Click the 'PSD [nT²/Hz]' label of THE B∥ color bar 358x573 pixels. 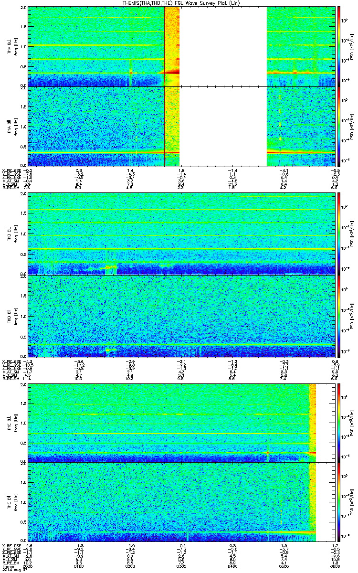tap(351, 502)
